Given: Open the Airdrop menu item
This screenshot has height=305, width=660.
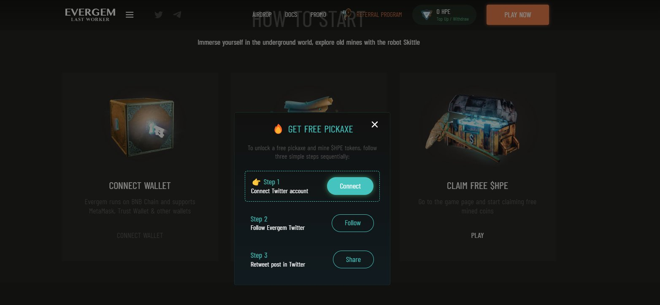Looking at the screenshot, I should 262,15.
